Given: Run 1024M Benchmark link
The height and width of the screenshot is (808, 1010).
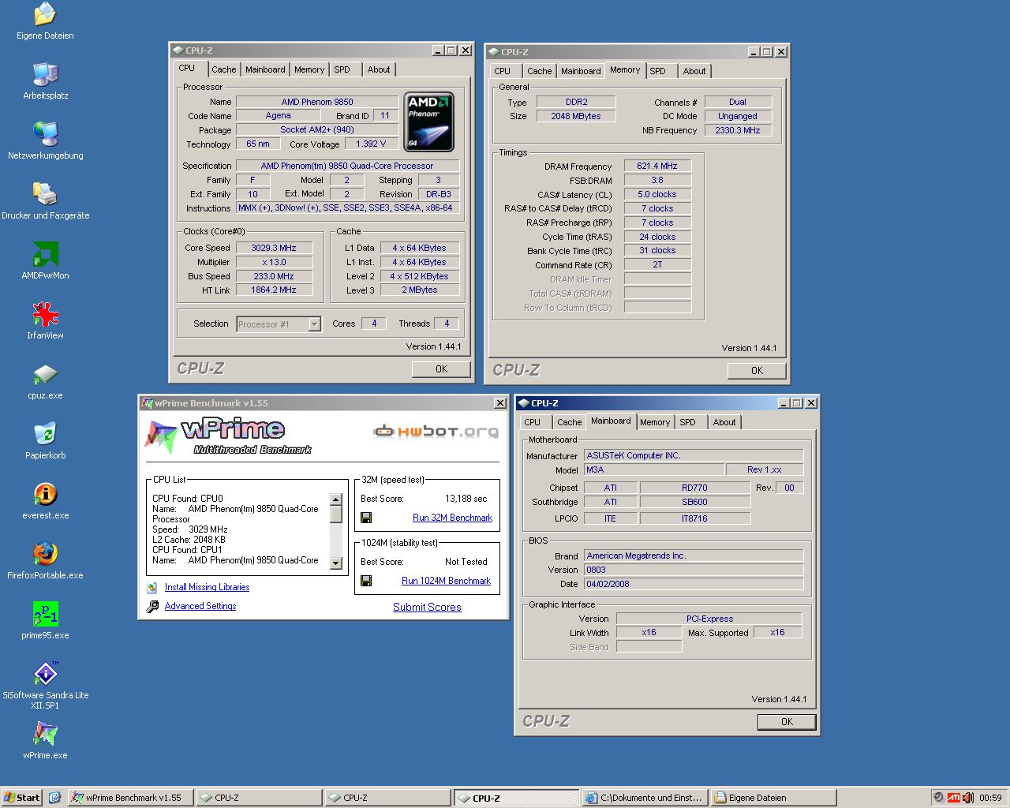Looking at the screenshot, I should (446, 581).
